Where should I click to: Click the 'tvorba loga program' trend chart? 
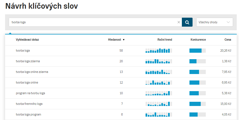point(158,114)
